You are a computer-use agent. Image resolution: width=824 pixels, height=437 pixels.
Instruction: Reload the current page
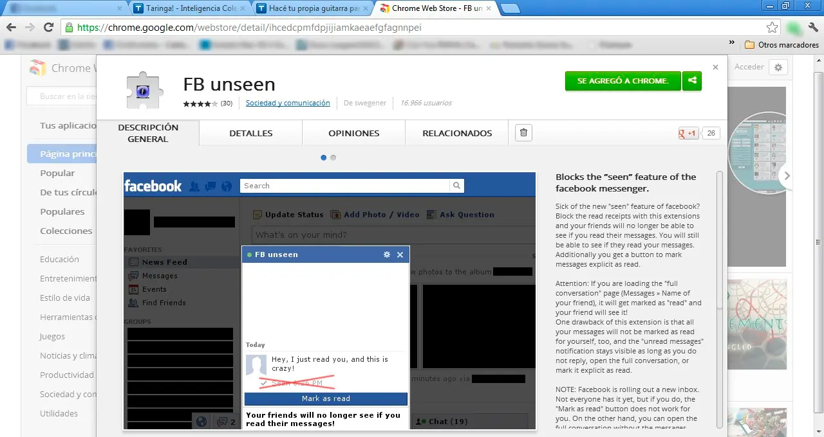coord(48,28)
